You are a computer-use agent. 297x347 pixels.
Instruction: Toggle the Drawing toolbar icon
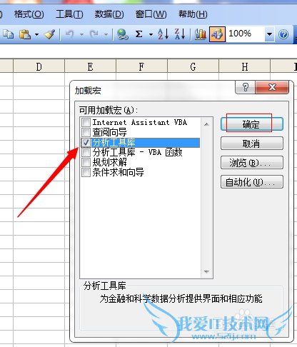217,34
